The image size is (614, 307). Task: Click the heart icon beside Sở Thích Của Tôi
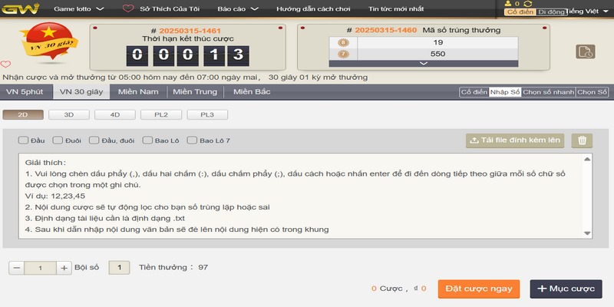[127, 10]
